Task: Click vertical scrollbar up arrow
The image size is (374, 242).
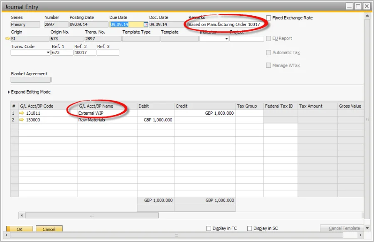Action: (x=367, y=16)
